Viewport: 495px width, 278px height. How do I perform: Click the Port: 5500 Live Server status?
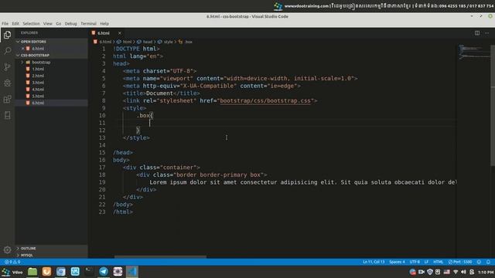point(460,262)
